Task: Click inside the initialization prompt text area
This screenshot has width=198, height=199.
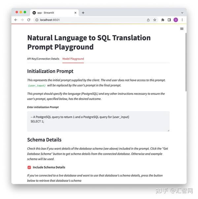Action: pyautogui.click(x=98, y=121)
